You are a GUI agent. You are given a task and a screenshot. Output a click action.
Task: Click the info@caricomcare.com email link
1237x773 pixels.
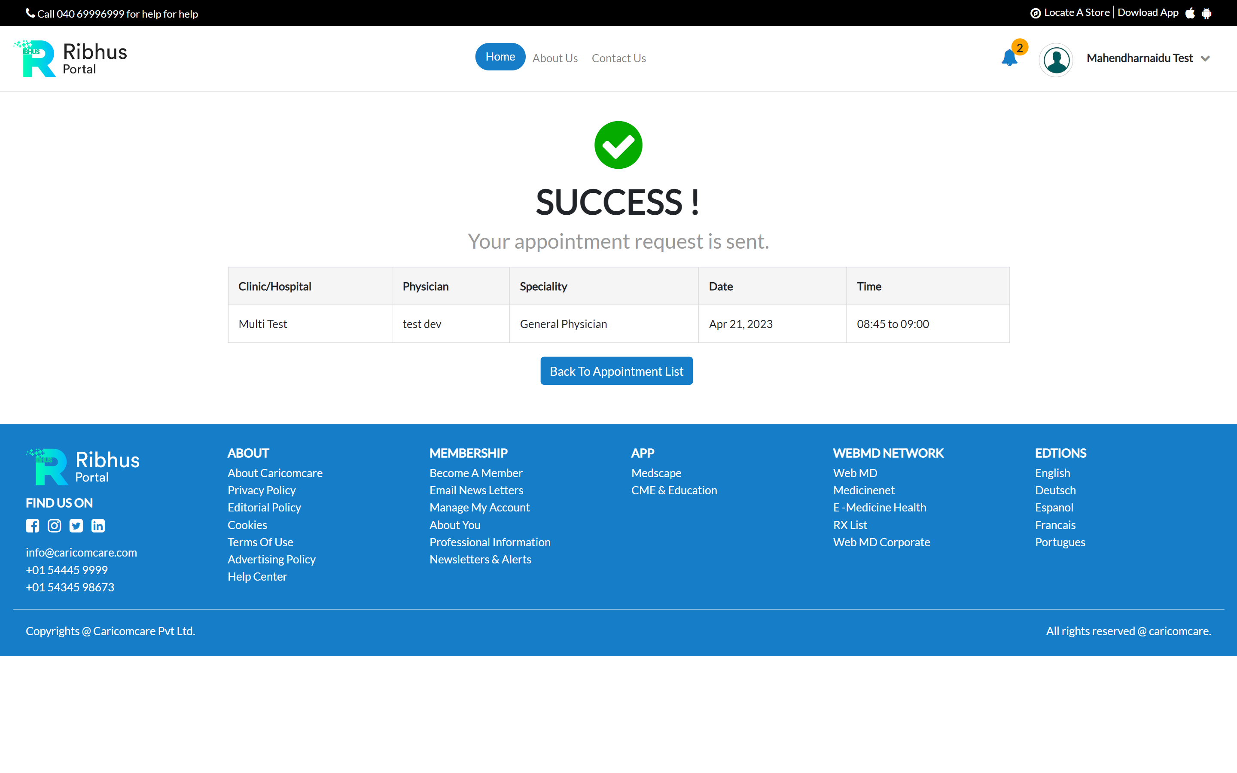pyautogui.click(x=81, y=552)
